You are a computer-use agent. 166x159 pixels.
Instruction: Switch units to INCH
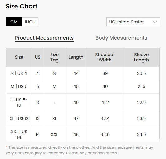tap(30, 22)
